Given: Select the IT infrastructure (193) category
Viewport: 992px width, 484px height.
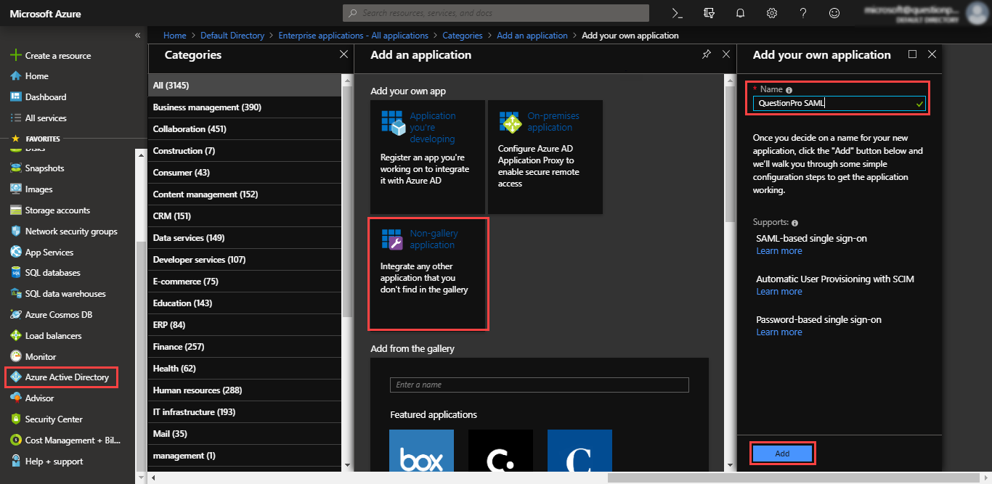Looking at the screenshot, I should coord(245,411).
